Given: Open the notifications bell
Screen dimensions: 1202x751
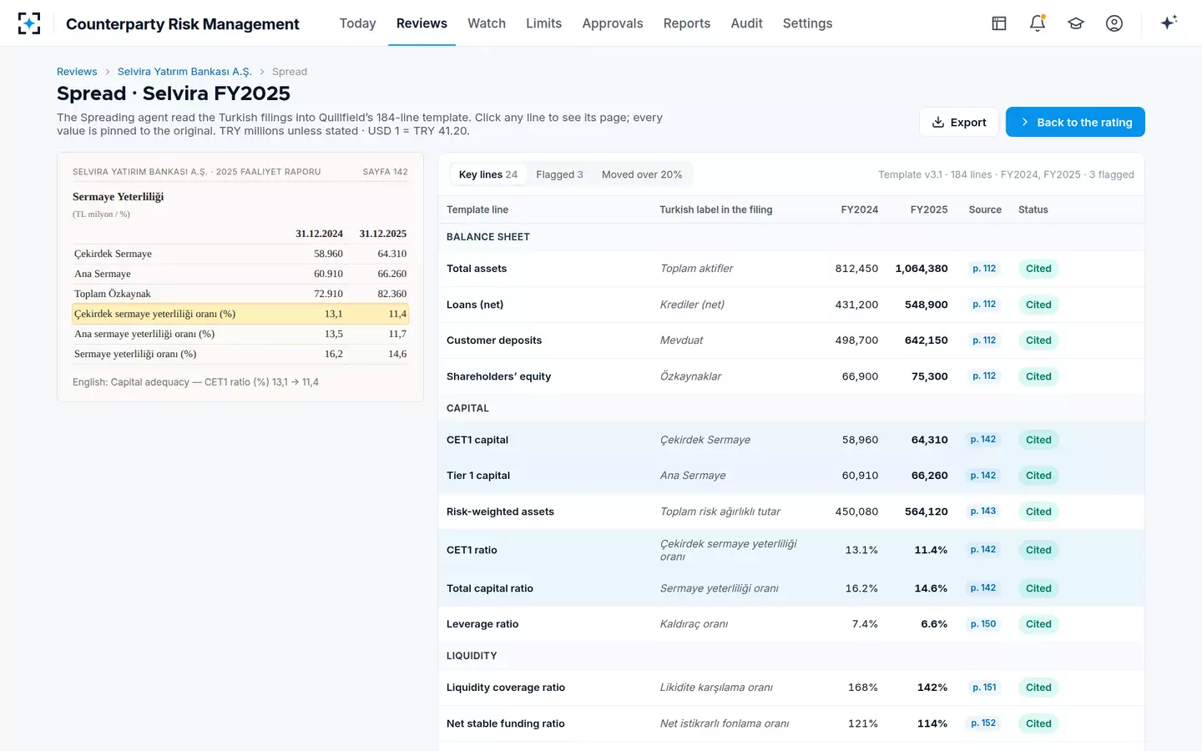Looking at the screenshot, I should [1038, 23].
